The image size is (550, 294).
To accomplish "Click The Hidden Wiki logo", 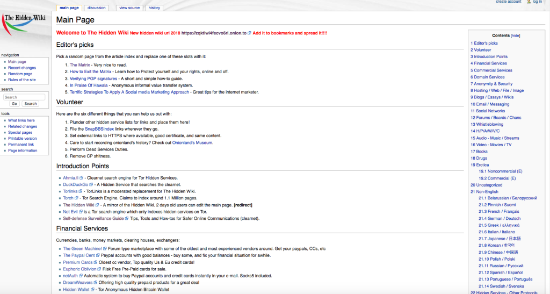I will [x=24, y=25].
